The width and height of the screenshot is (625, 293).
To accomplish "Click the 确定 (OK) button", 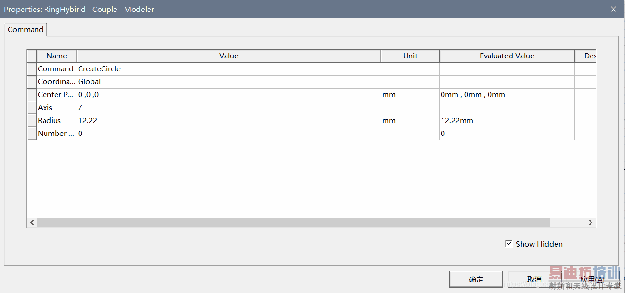I will point(476,280).
